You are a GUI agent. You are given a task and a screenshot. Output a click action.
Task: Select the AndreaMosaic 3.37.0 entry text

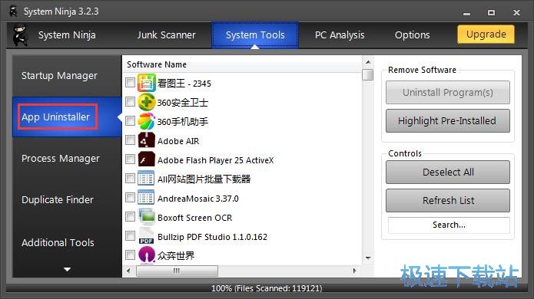point(198,199)
